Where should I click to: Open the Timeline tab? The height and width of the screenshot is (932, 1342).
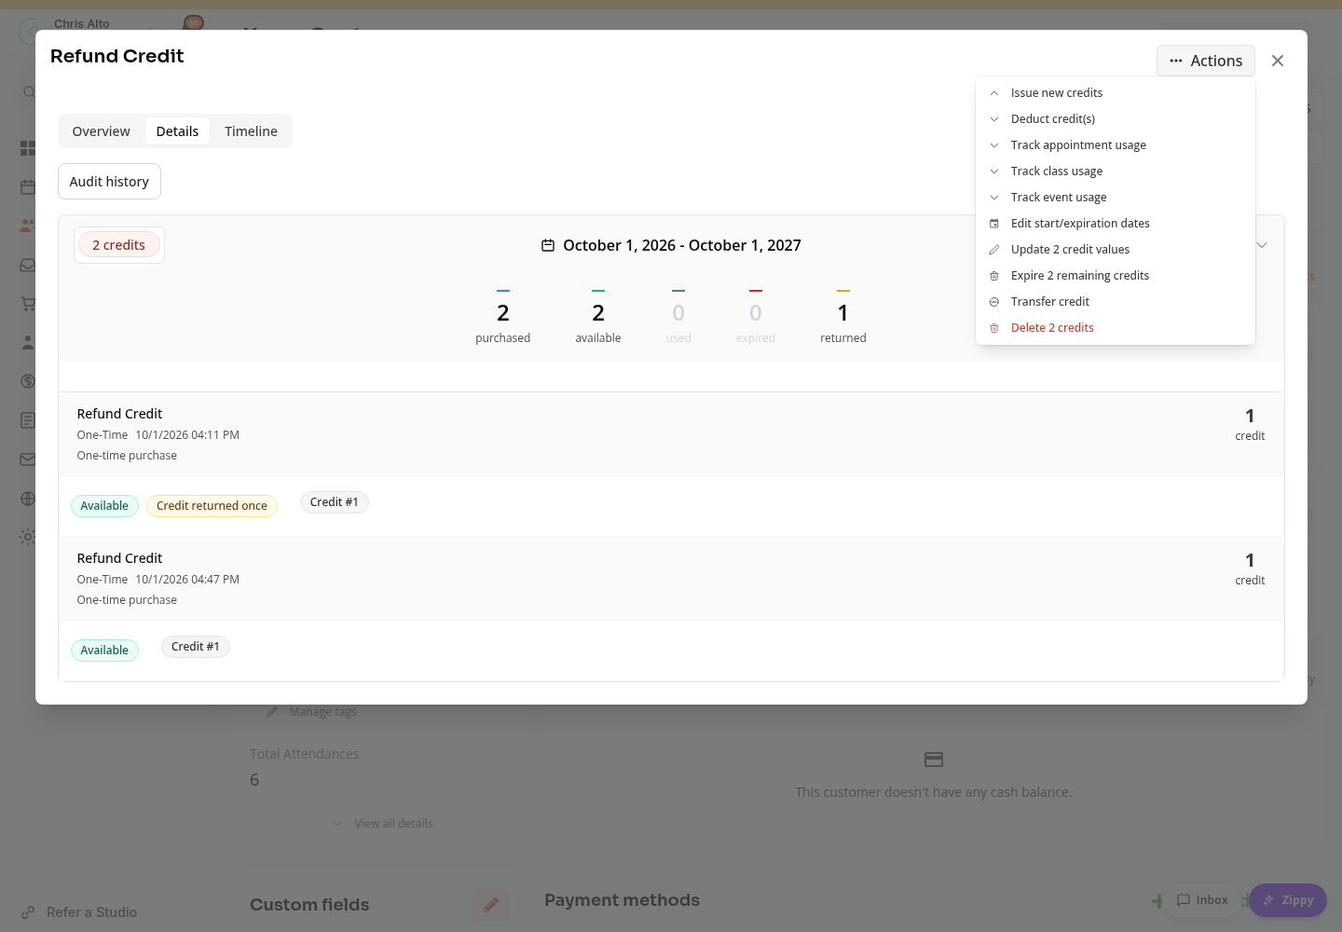pos(251,131)
